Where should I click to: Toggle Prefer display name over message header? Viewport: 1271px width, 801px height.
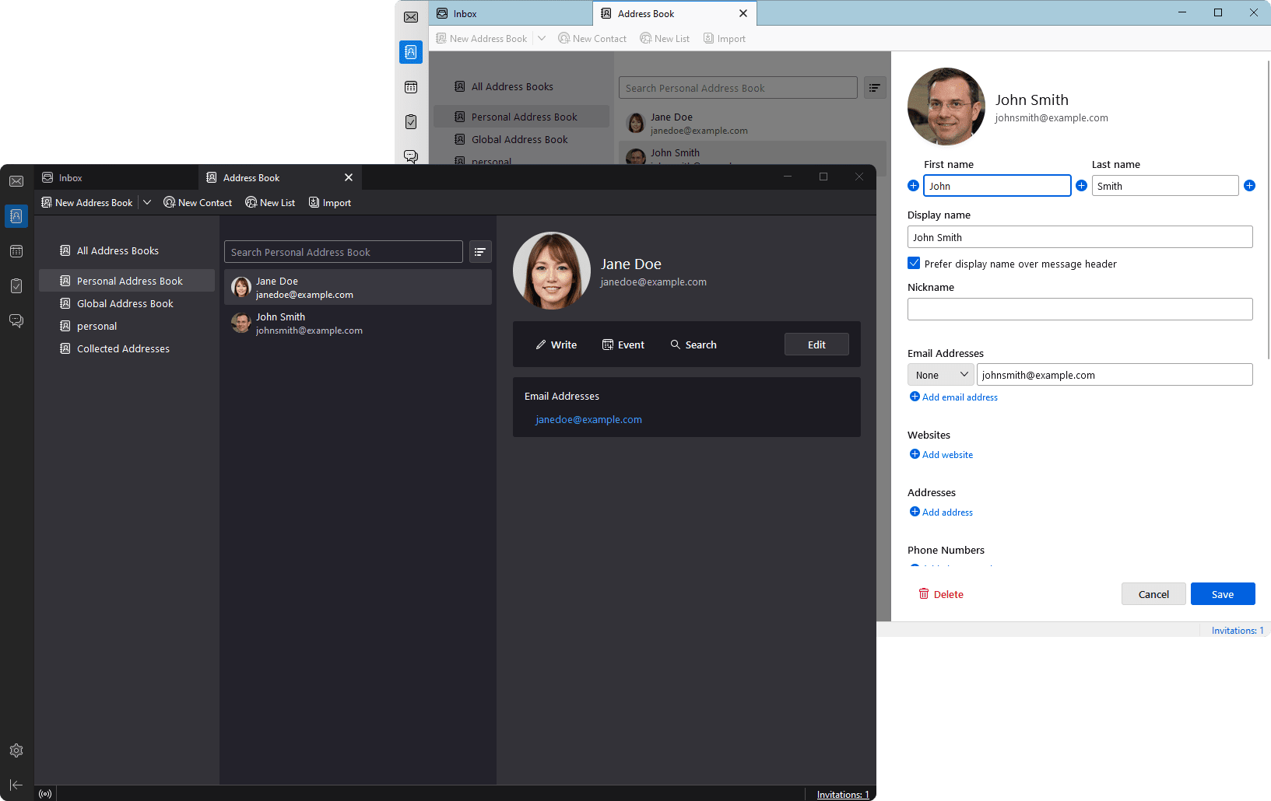tap(914, 264)
